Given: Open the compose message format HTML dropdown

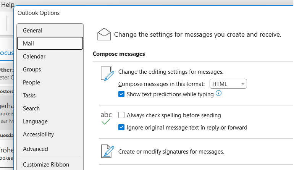Looking at the screenshot, I should pyautogui.click(x=228, y=84).
